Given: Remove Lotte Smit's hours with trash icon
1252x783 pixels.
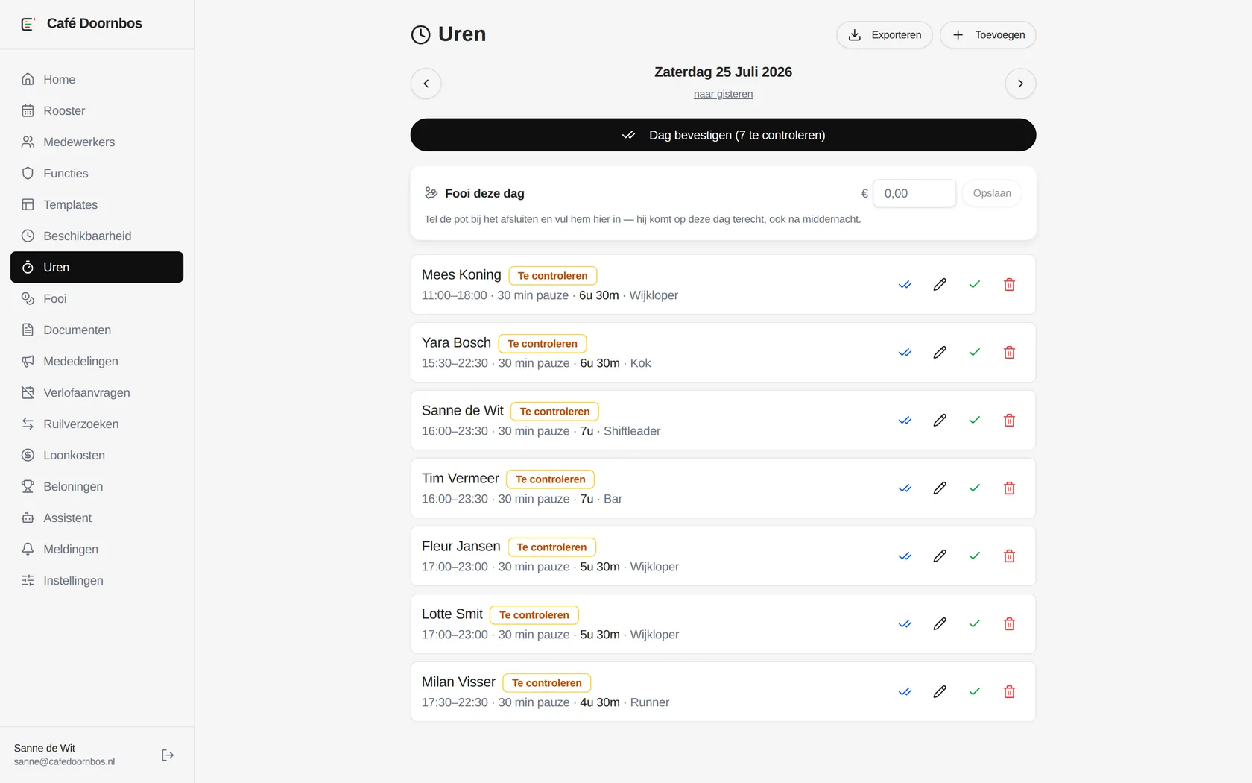Looking at the screenshot, I should [1009, 623].
